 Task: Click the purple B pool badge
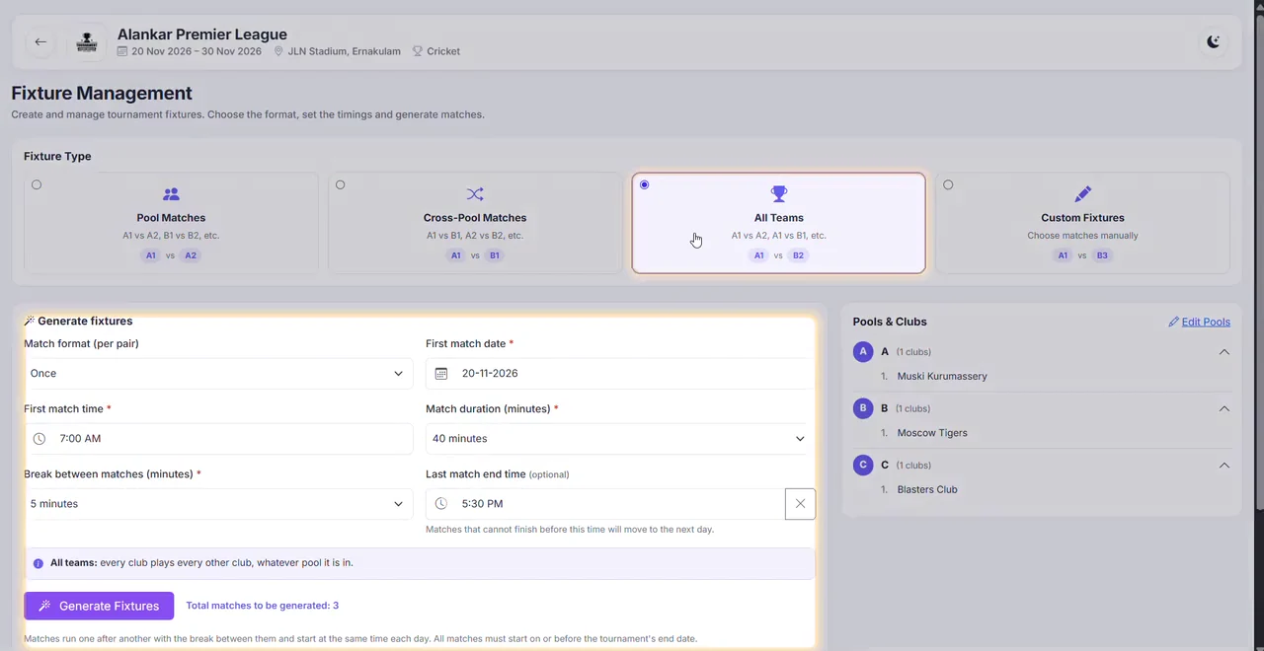pos(863,408)
